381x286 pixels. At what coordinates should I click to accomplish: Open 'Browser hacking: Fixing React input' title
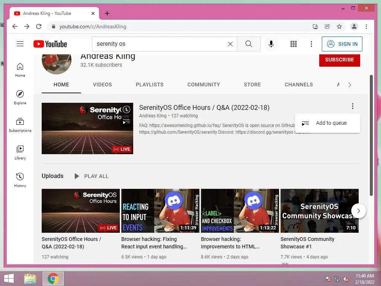coord(154,243)
